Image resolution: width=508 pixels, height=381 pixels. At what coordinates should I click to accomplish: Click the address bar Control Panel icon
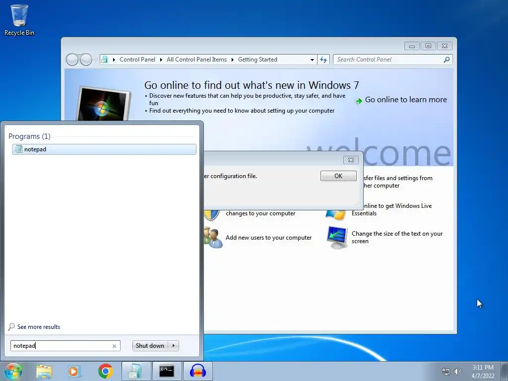pos(104,60)
